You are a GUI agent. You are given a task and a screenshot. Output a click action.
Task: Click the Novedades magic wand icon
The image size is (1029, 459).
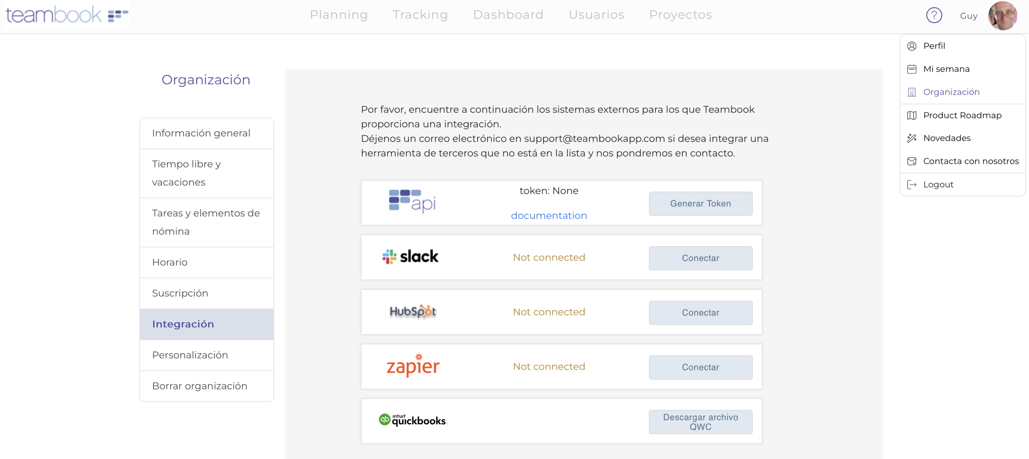click(x=912, y=139)
